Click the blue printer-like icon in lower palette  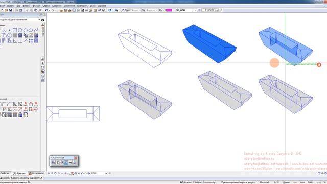pos(20,114)
